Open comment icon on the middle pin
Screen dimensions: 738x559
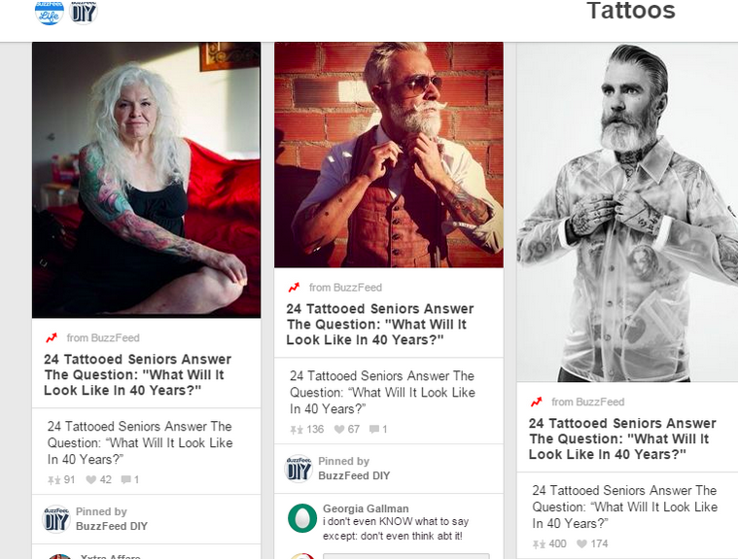tap(373, 429)
